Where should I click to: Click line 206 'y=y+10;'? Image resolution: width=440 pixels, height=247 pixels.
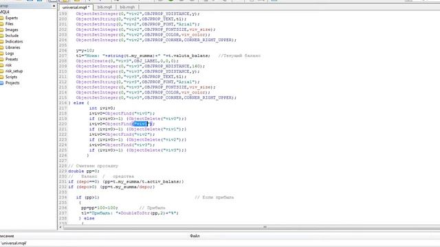[x=85, y=50]
